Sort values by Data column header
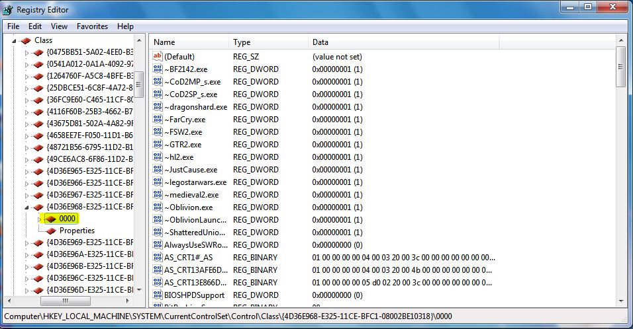Screen dimensions: 633x329 point(404,42)
